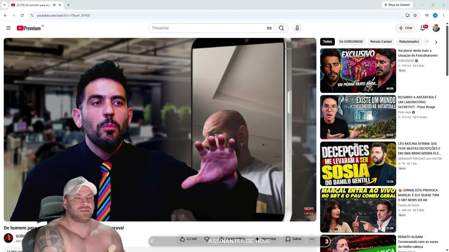Open title 'Vai piorar ainda mais a situação'
Viewport: 449px width, 252px height.
coord(418,53)
